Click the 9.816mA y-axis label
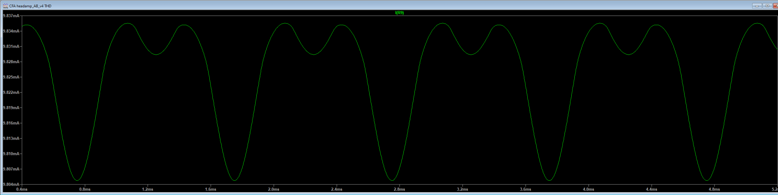This screenshot has width=778, height=195. [x=10, y=123]
